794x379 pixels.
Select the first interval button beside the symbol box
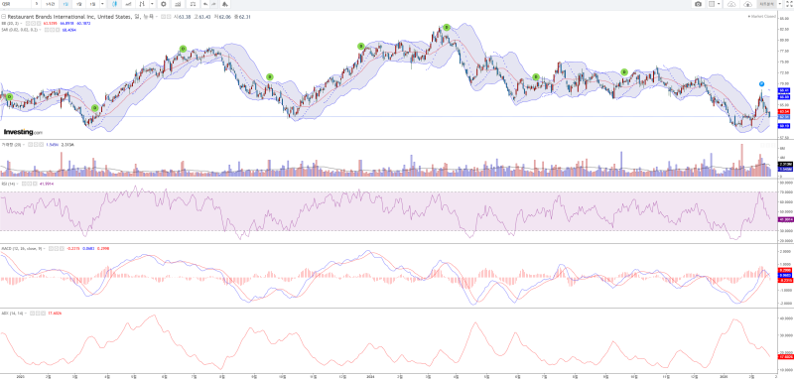coord(37,4)
